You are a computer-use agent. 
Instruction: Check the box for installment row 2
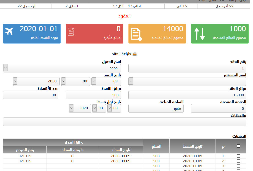pyautogui.click(x=238, y=161)
